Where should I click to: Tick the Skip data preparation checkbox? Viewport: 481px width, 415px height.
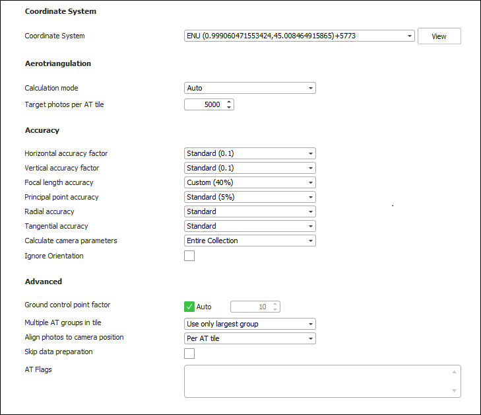189,353
